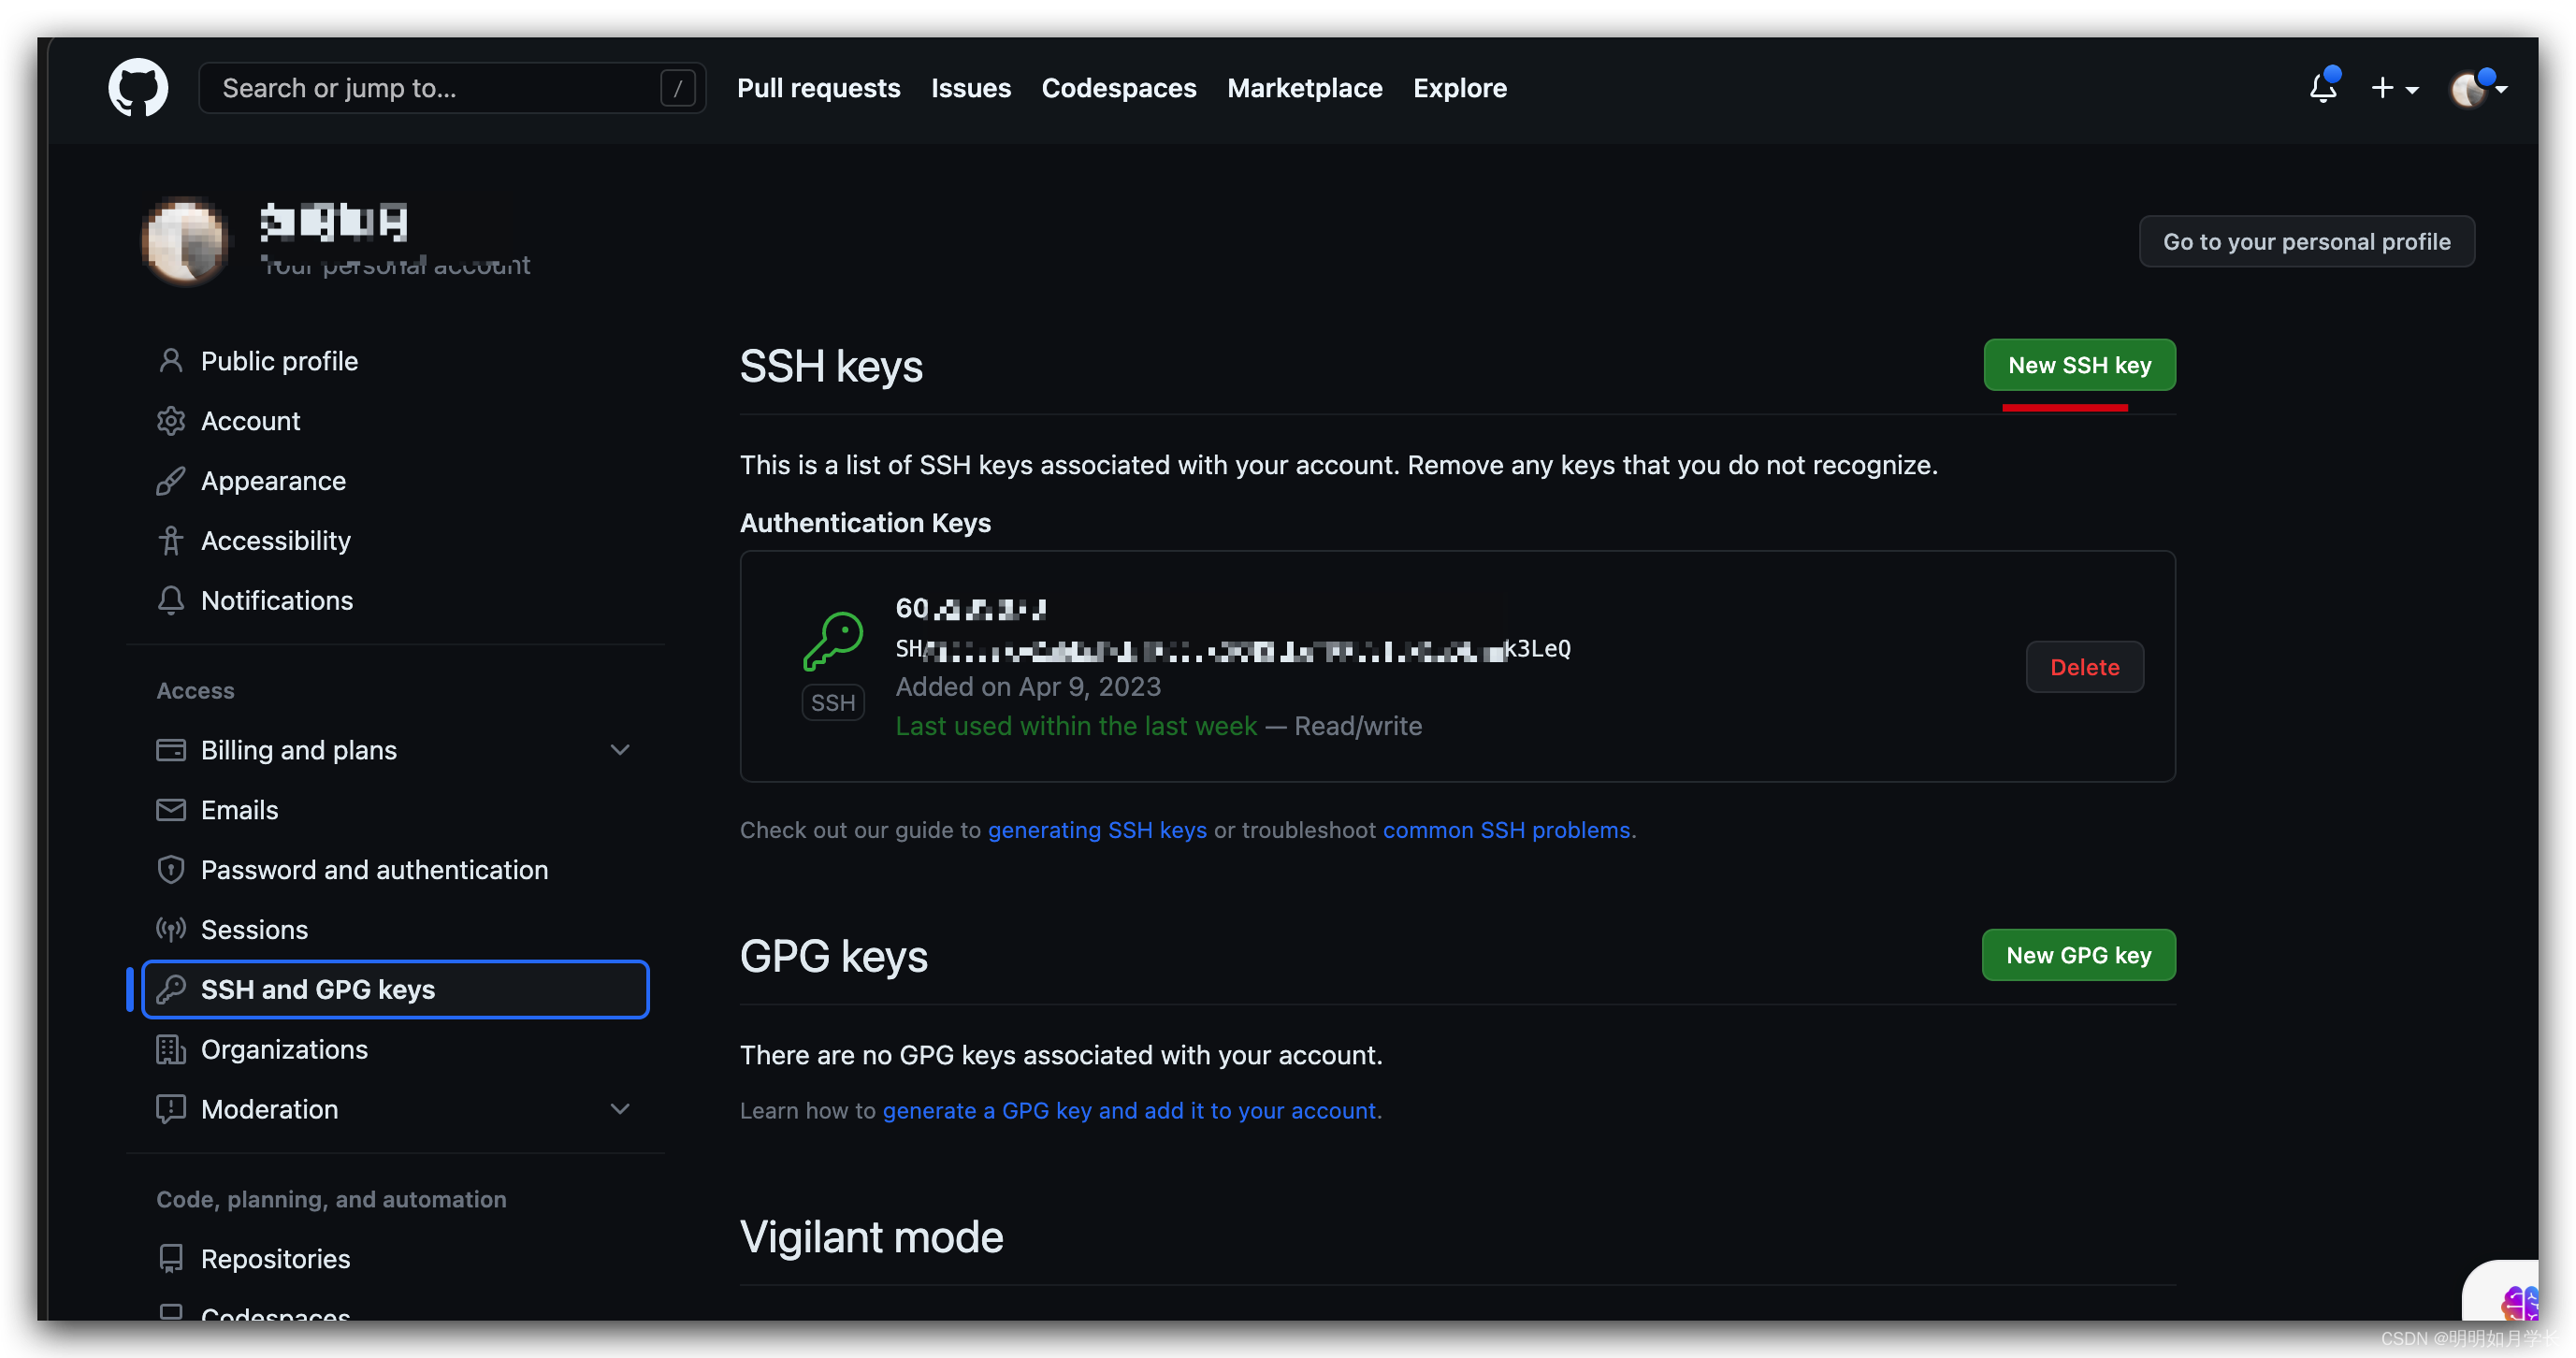This screenshot has width=2576, height=1358.
Task: Open Issues in the top navigation
Action: (x=971, y=88)
